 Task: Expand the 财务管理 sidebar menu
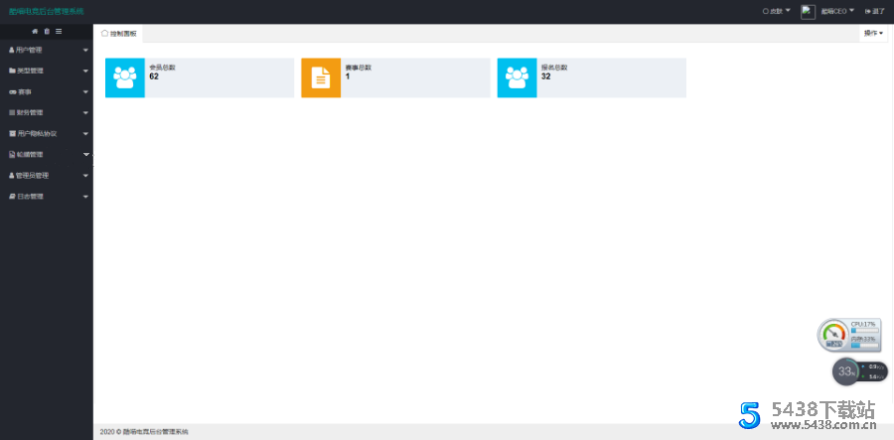coord(47,112)
